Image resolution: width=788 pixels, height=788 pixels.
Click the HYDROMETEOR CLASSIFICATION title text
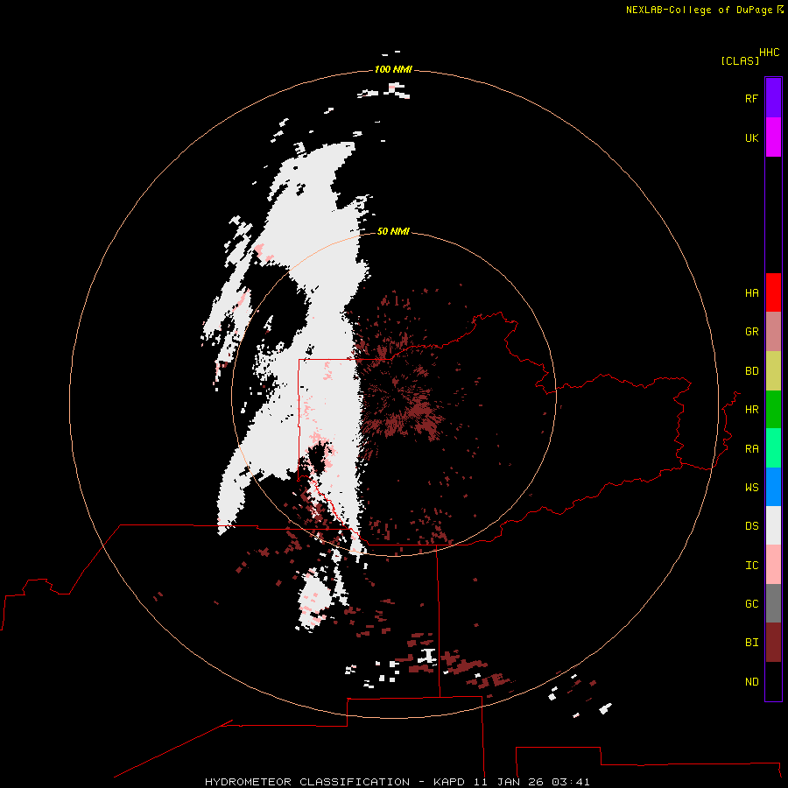(x=307, y=782)
